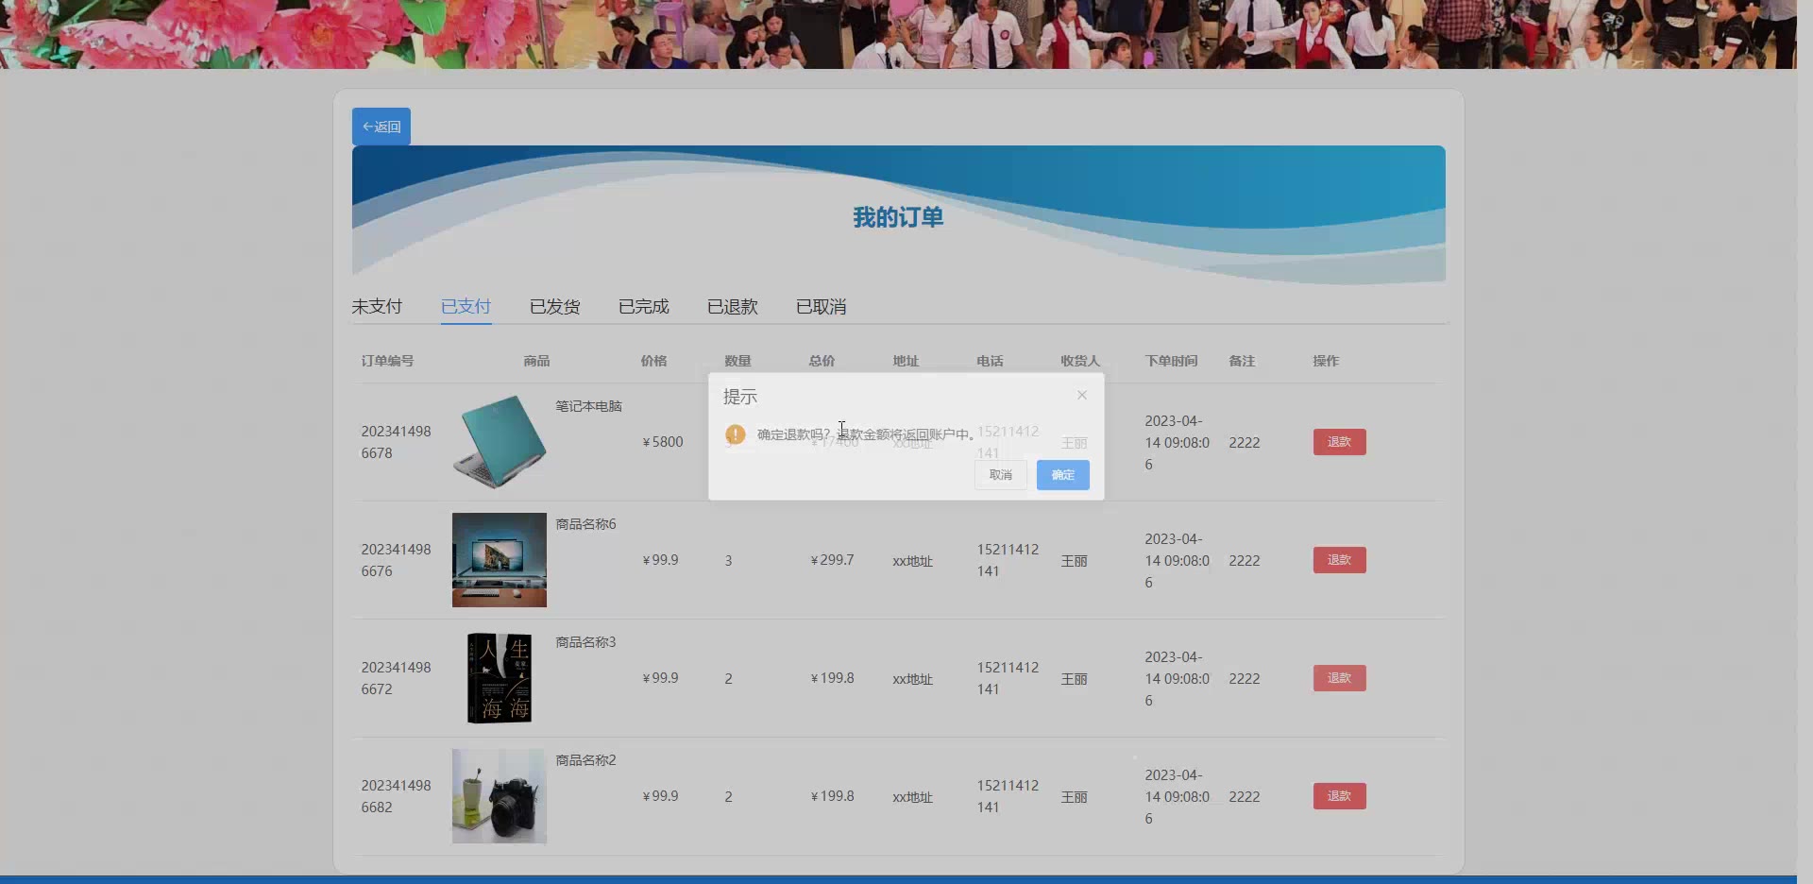Click the orange warning icon in the dialog
Screen dimensions: 1813x884
tap(736, 434)
